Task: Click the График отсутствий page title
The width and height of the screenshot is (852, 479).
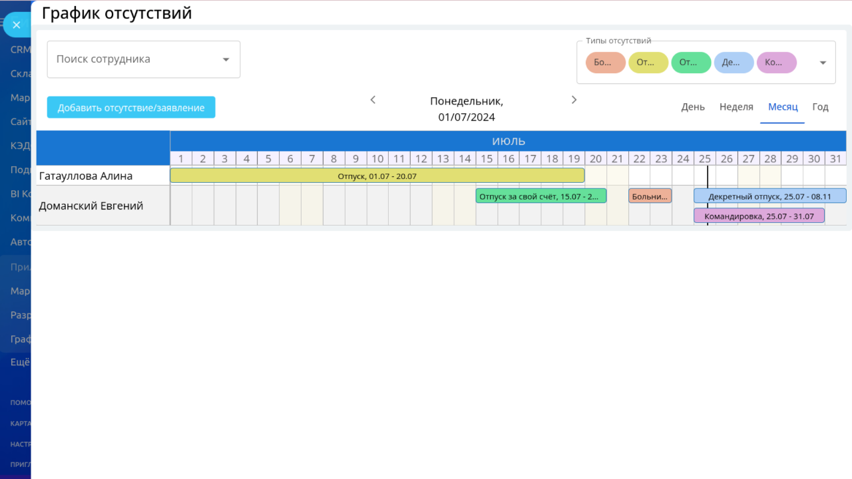Action: (117, 13)
